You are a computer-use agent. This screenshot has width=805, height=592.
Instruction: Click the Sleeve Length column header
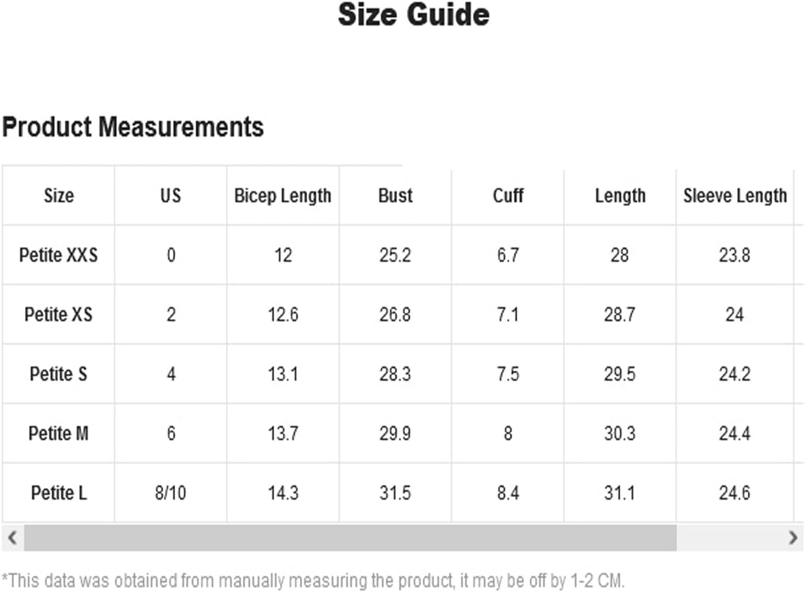coord(735,196)
